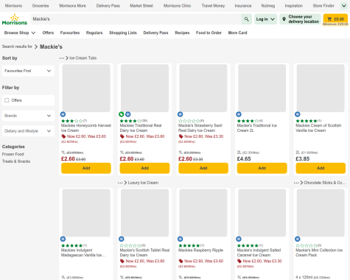
Task: Click frozen badge on Salted Caramel card
Action: click(x=239, y=239)
